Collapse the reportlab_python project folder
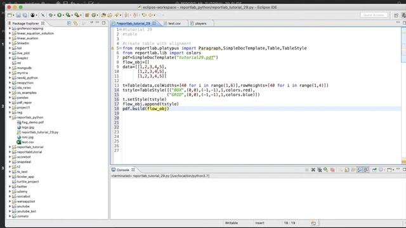Viewport: 406px width, 228px height. (x=10, y=117)
